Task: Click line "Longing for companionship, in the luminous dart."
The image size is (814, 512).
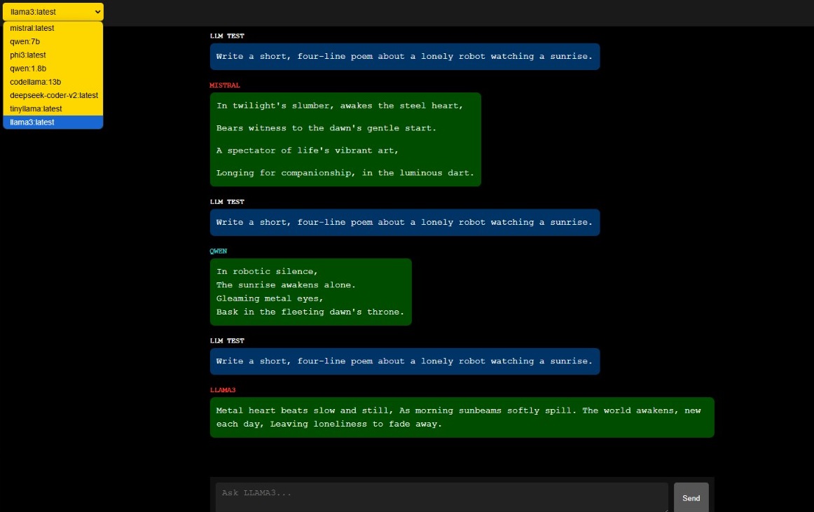Action: point(345,173)
